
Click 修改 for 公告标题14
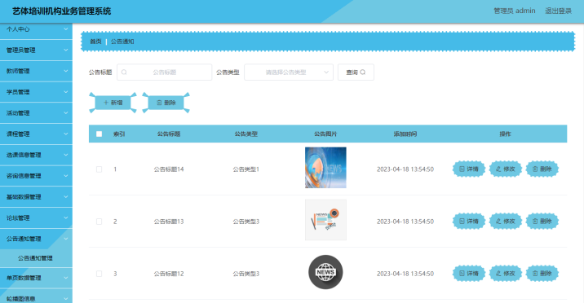(505, 169)
